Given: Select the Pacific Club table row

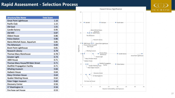Looking at the screenshot, I should (33, 24).
